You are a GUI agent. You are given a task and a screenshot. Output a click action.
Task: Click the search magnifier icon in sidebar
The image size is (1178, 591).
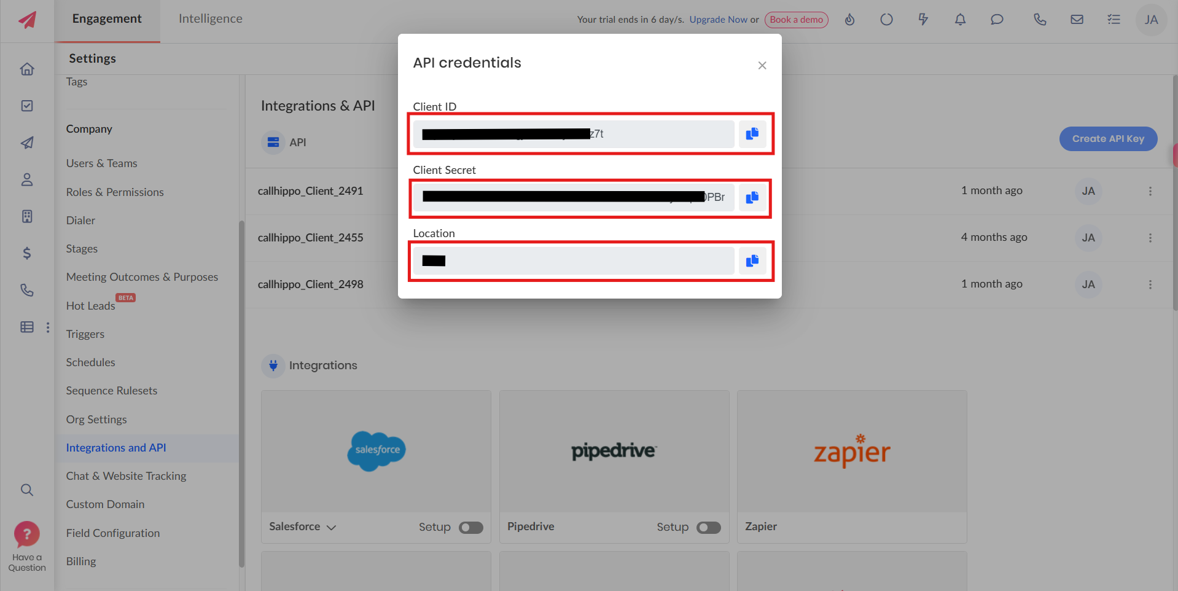pyautogui.click(x=27, y=490)
